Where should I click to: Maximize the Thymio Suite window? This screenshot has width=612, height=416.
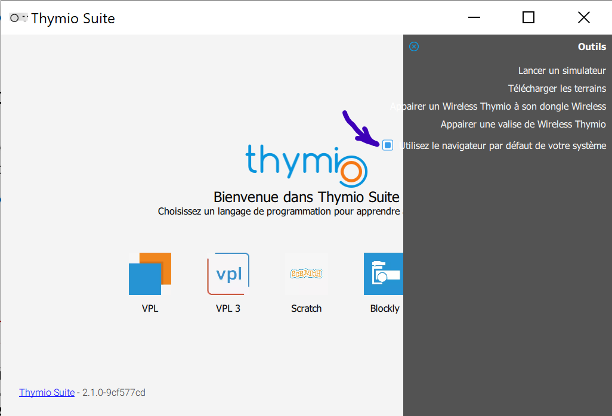point(528,17)
